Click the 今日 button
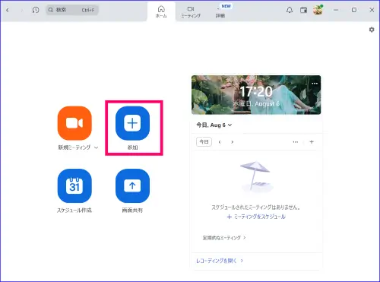 (x=204, y=141)
